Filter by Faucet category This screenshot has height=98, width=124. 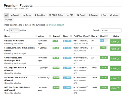(x=15, y=15)
